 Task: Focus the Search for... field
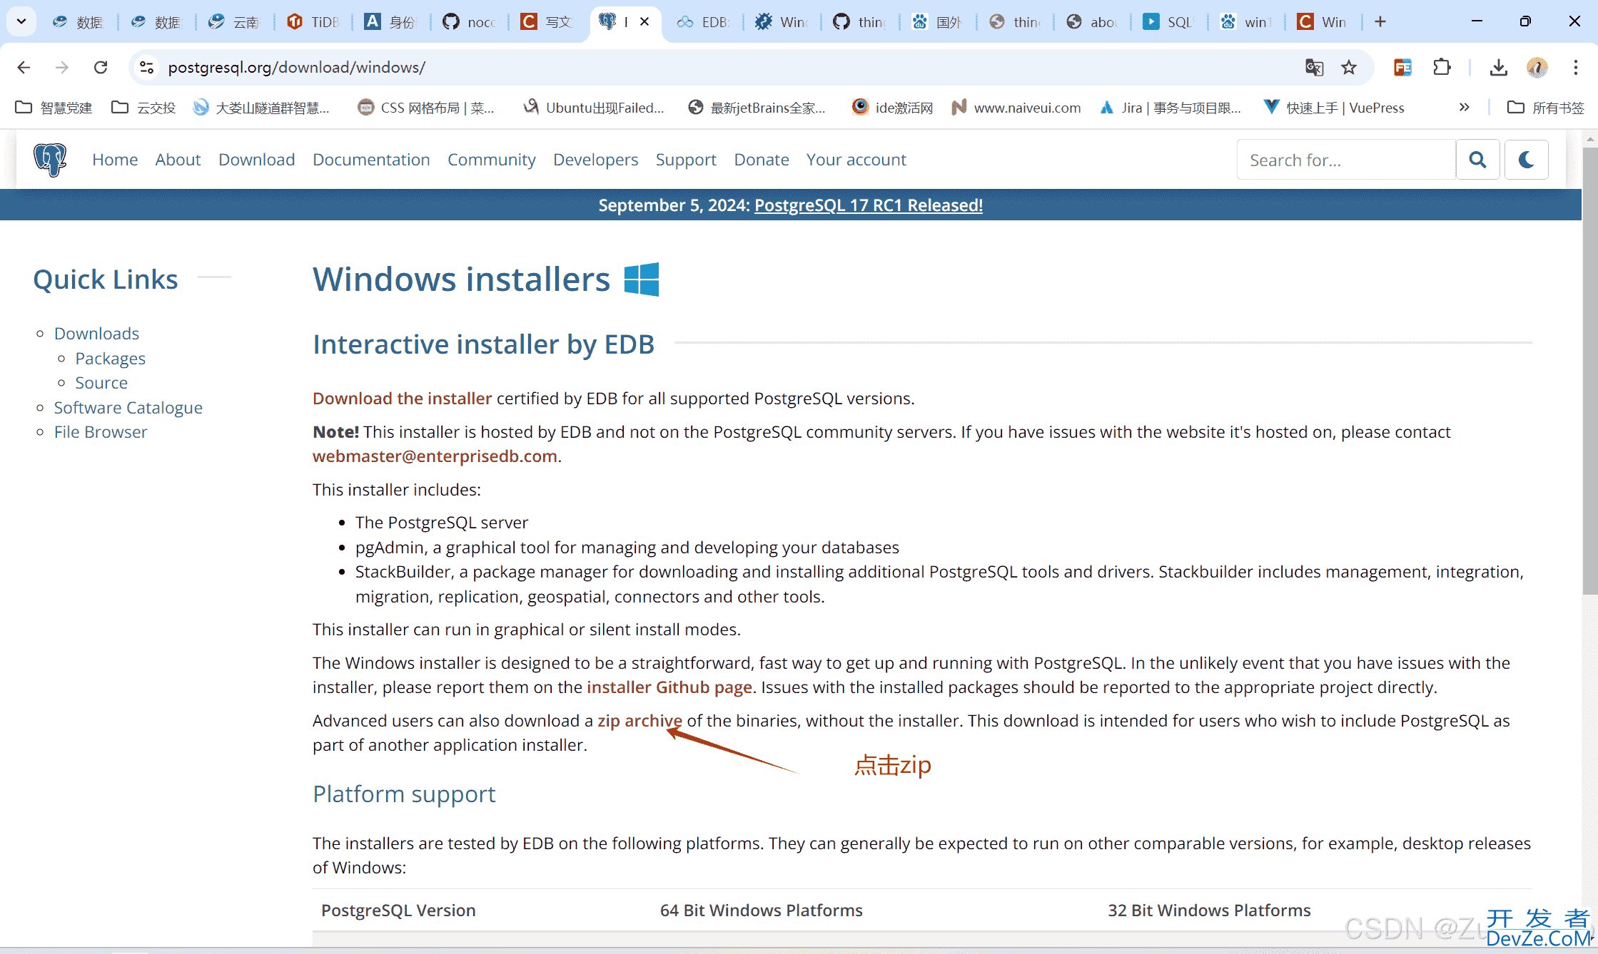pos(1346,160)
